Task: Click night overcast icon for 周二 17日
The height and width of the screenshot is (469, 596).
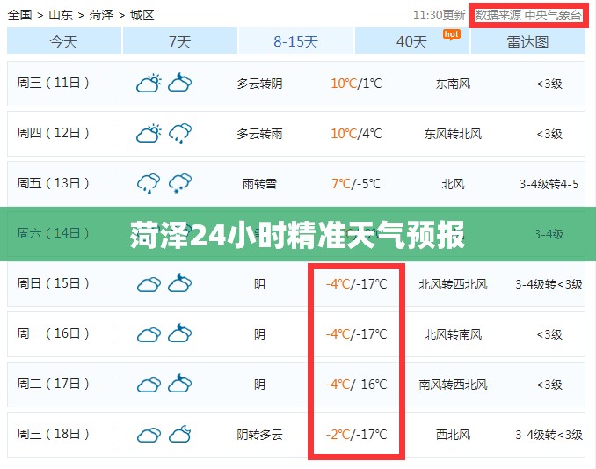Action: coord(180,384)
